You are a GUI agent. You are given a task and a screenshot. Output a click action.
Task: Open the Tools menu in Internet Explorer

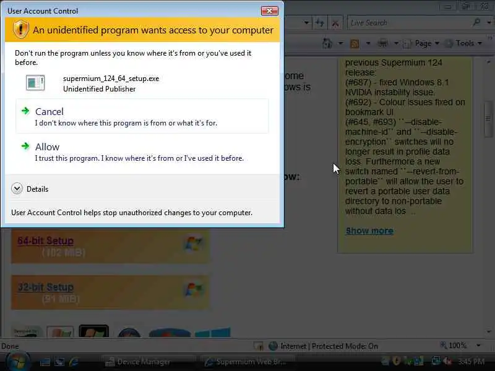463,43
